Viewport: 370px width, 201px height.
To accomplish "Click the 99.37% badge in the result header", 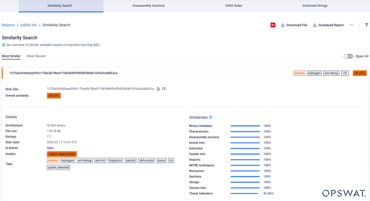I will [x=360, y=73].
